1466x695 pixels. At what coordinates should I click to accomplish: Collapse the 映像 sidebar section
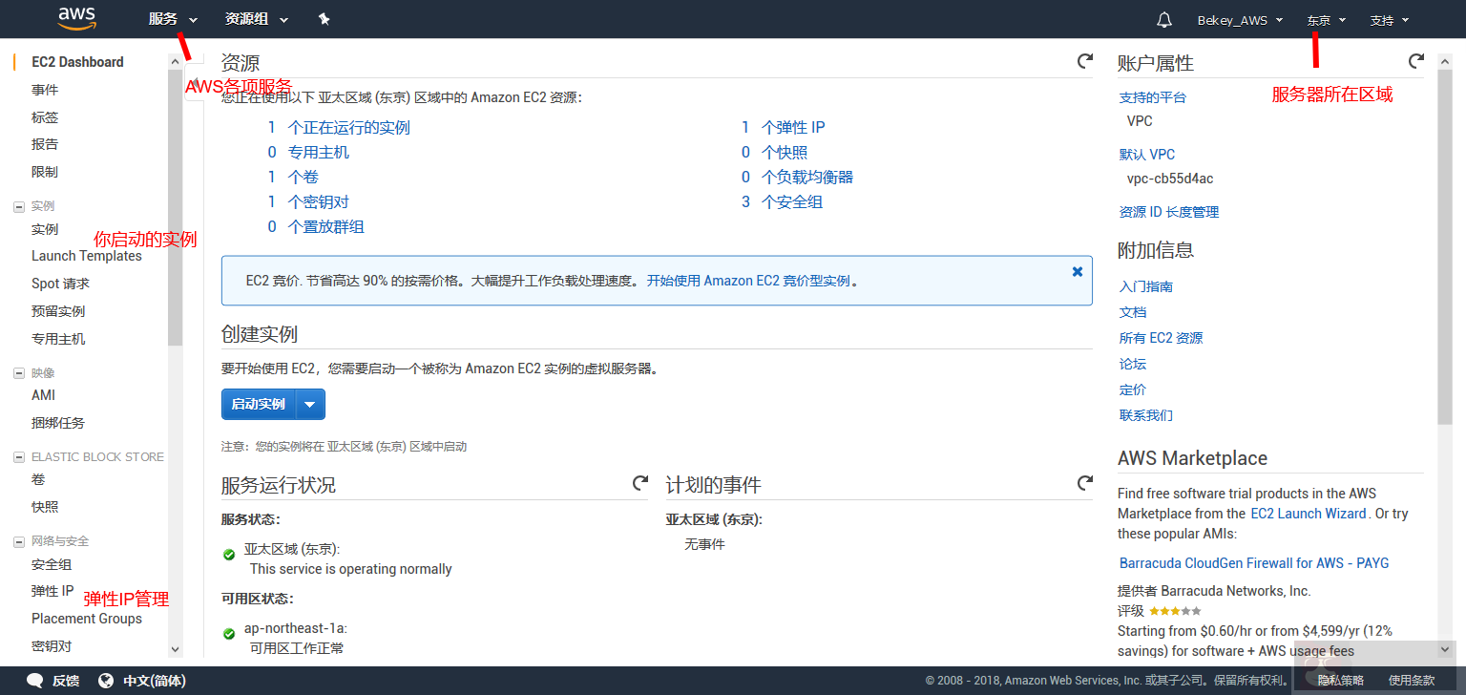[x=19, y=372]
